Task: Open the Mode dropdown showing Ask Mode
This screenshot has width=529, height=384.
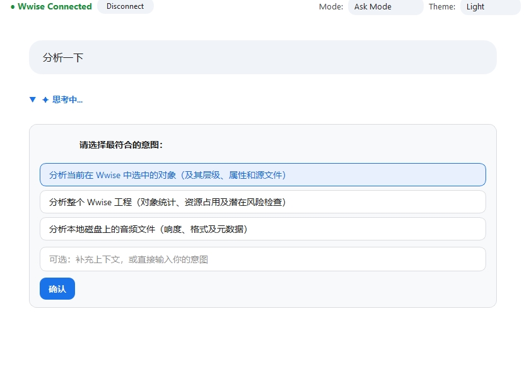Action: (385, 7)
